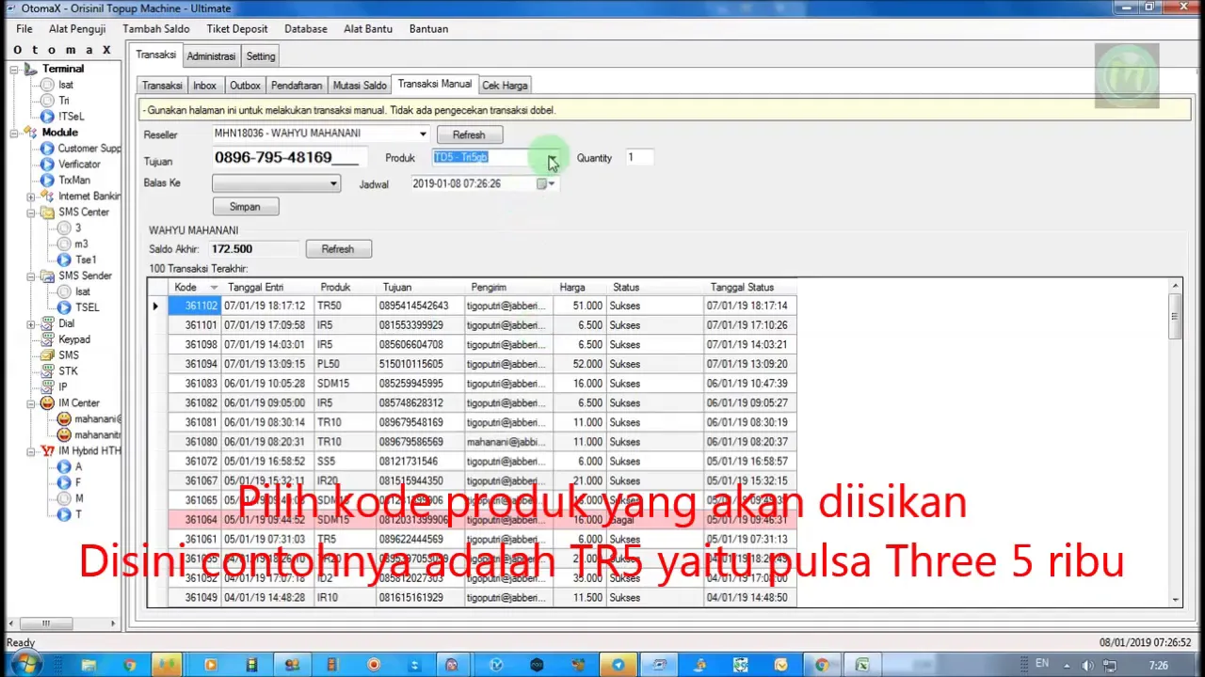Open the Reseller dropdown list
Screen dimensions: 1205x677
tap(423, 134)
